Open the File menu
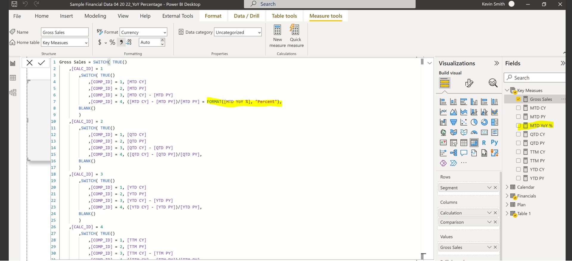This screenshot has height=261, width=572. [17, 16]
